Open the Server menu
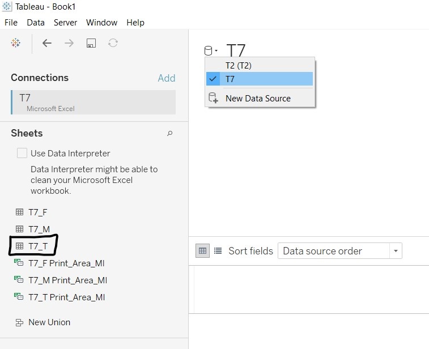Screen dimensions: 429x349 click(x=65, y=23)
